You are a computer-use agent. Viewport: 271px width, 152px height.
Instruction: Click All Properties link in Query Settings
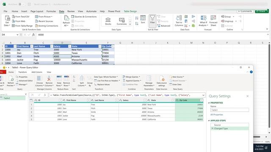click(216, 114)
